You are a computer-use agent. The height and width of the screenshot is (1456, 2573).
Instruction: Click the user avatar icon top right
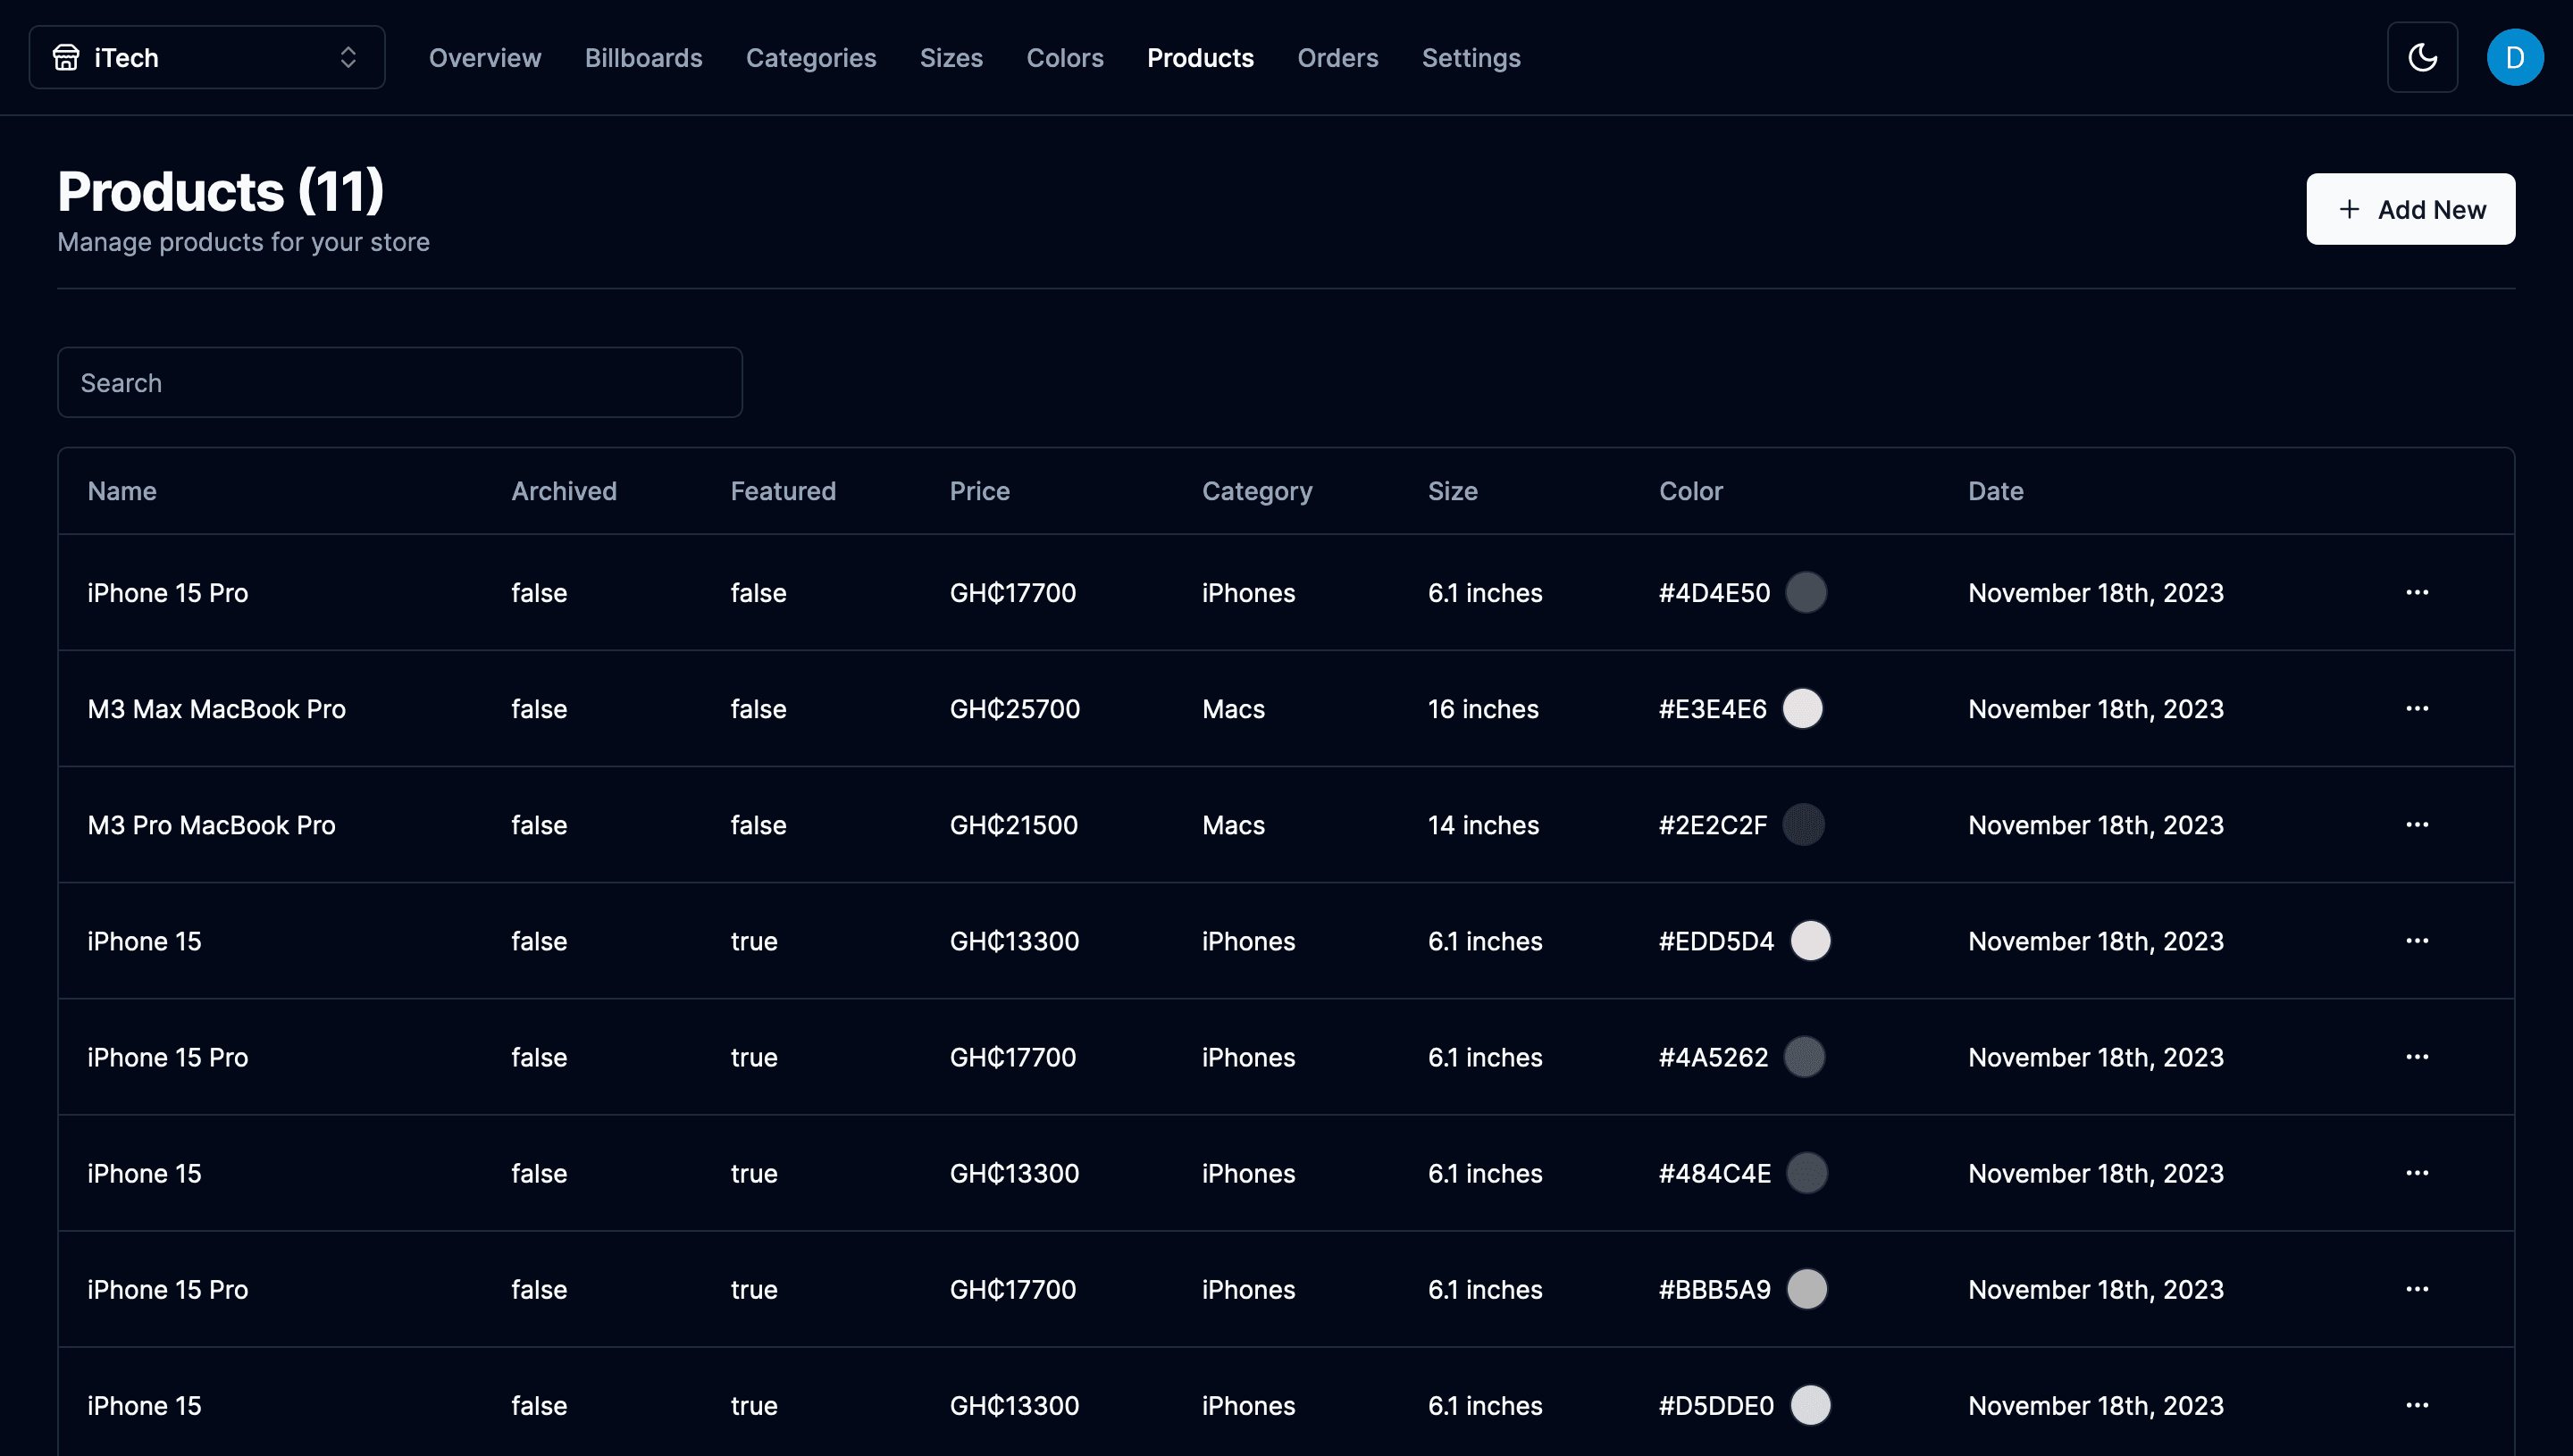coord(2513,56)
